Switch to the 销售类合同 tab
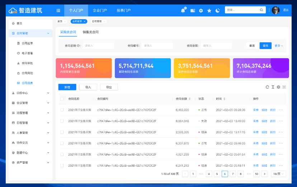 (90, 32)
